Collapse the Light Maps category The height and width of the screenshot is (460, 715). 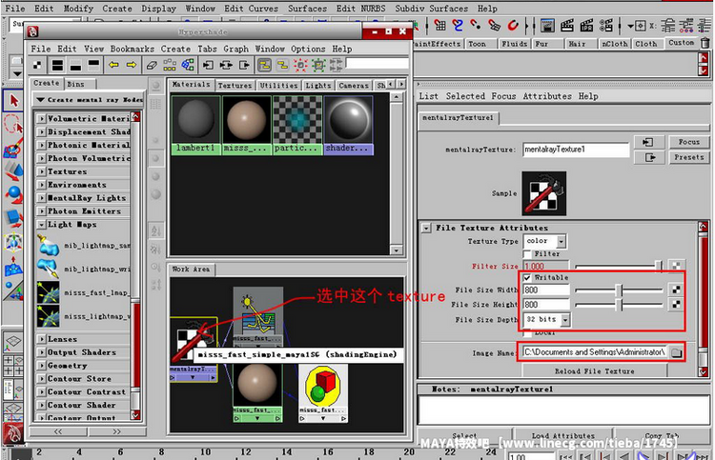pyautogui.click(x=42, y=225)
